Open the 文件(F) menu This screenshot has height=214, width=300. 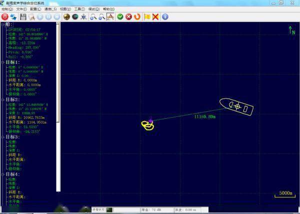coord(21,9)
